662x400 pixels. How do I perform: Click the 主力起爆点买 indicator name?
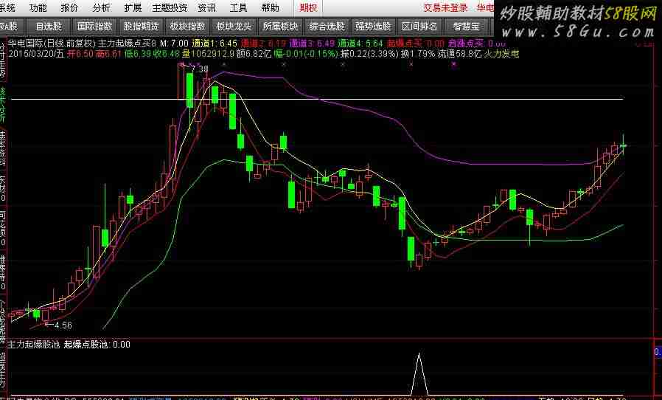click(124, 43)
